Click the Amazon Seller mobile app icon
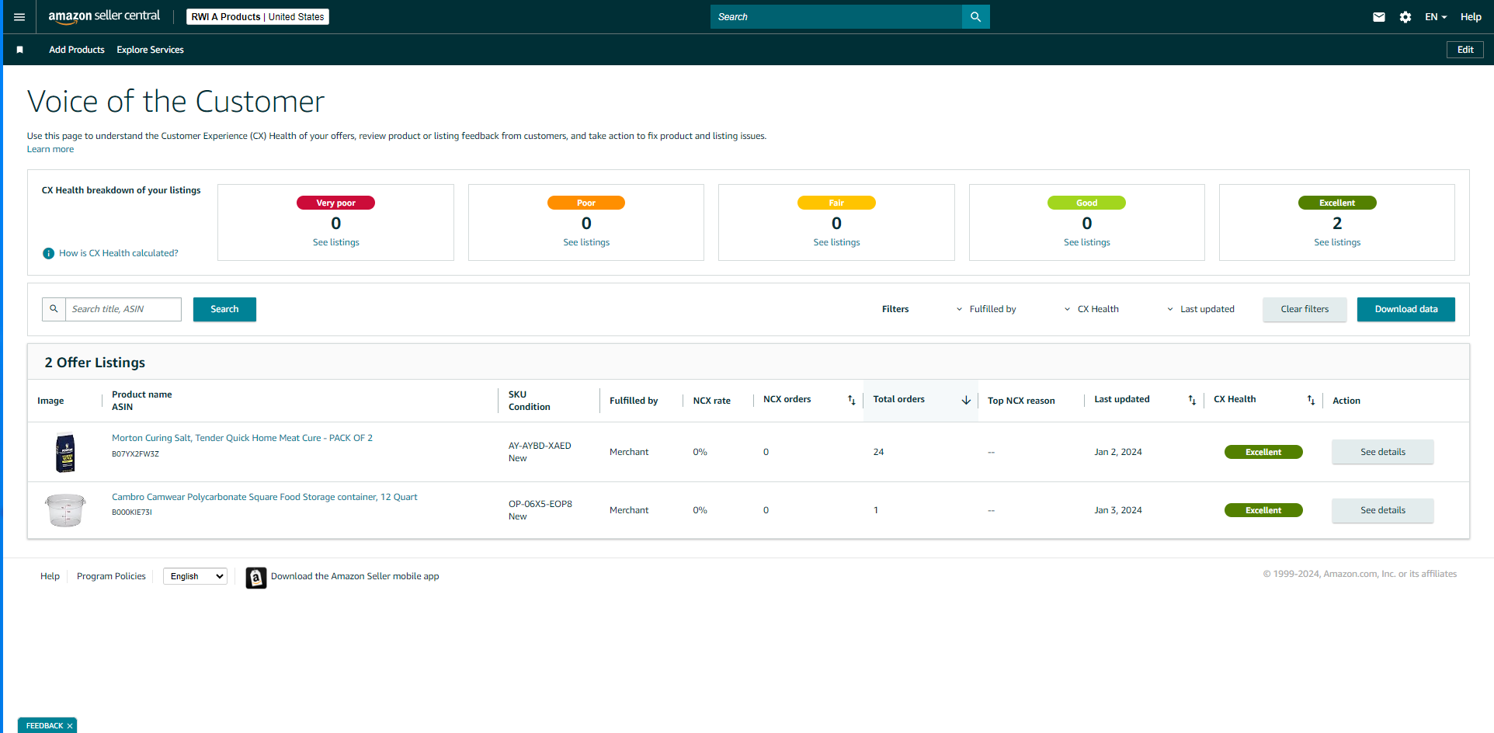 256,577
